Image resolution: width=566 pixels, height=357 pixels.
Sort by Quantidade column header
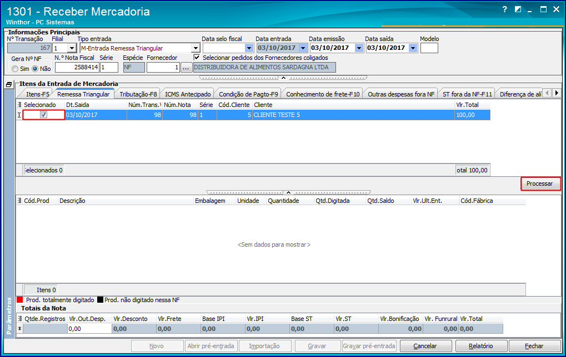coord(290,201)
